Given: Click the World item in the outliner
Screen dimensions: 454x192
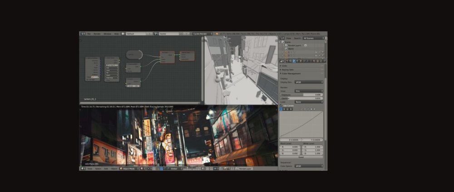Looking at the screenshot, I should [x=292, y=48].
